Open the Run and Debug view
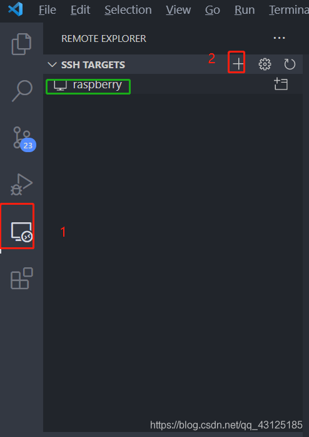The height and width of the screenshot is (437, 309). point(21,184)
